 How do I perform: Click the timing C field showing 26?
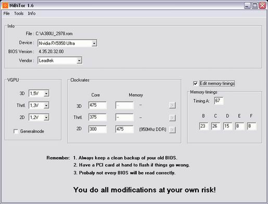pos(216,126)
